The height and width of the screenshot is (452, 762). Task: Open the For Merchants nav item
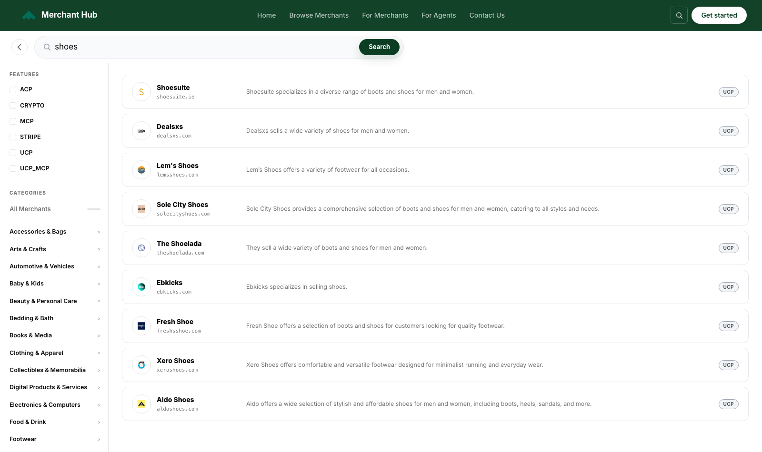(x=385, y=15)
